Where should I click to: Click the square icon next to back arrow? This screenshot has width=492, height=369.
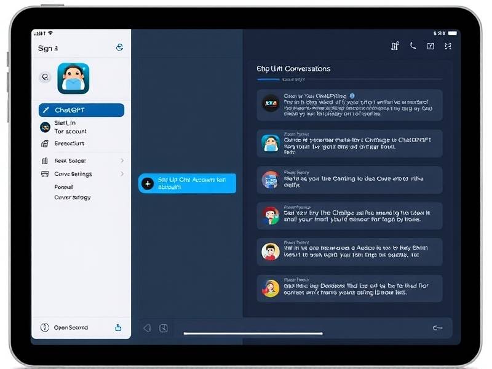coord(164,328)
